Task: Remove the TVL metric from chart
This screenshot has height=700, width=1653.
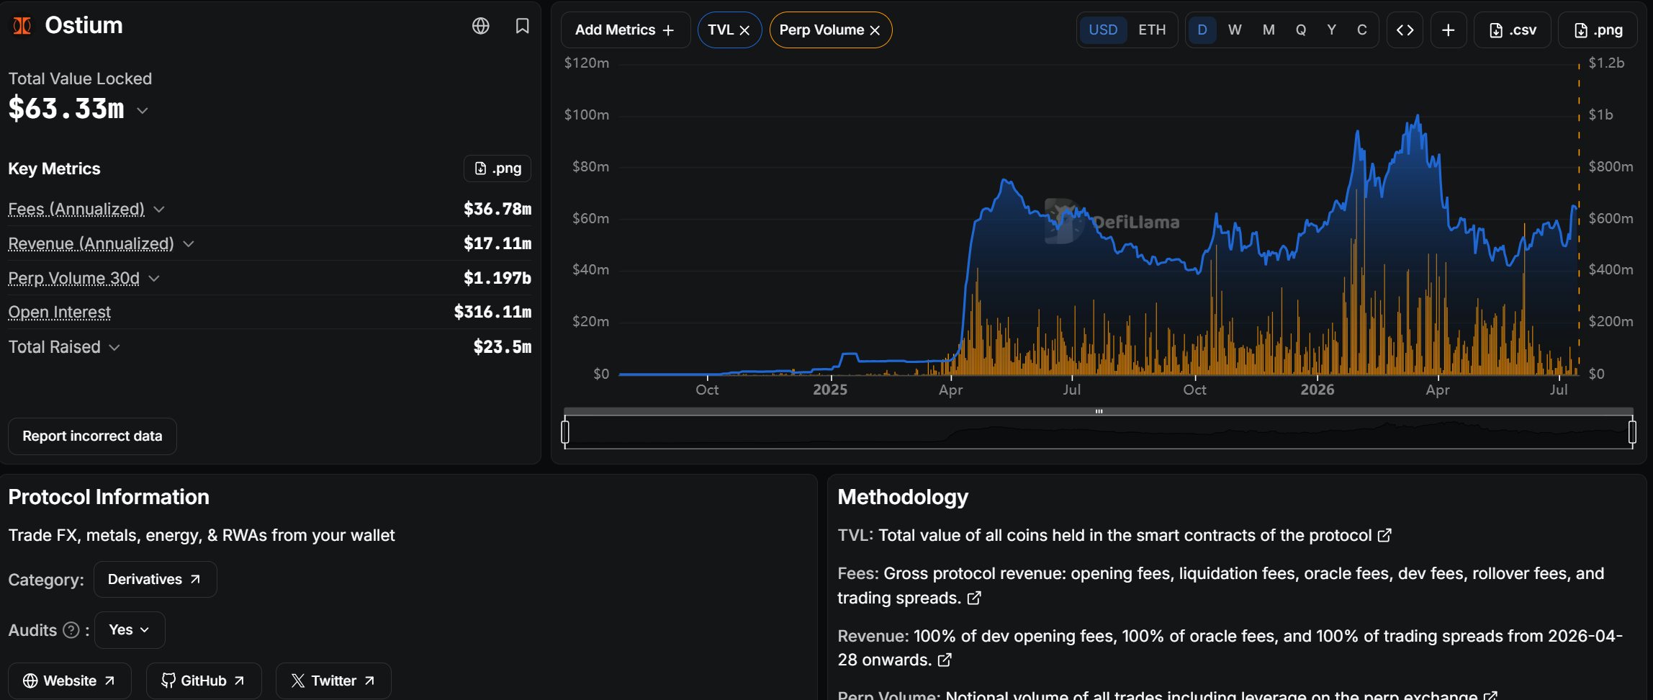Action: [745, 30]
